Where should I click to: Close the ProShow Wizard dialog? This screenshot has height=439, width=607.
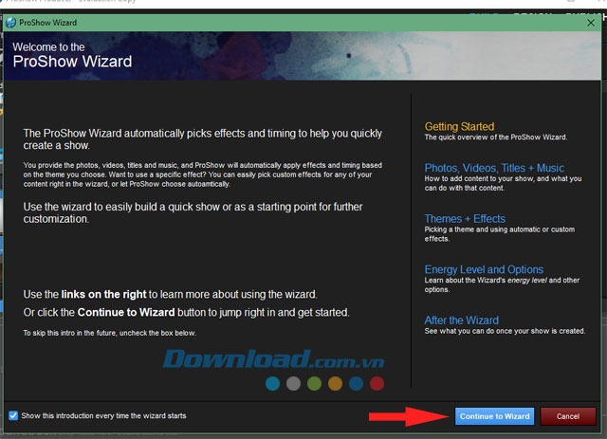[x=590, y=23]
